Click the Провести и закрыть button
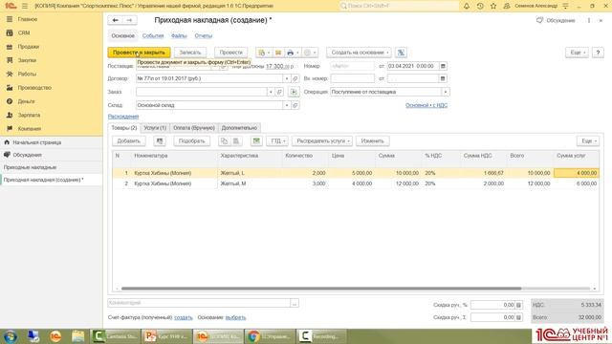This screenshot has height=344, width=612. (x=139, y=53)
